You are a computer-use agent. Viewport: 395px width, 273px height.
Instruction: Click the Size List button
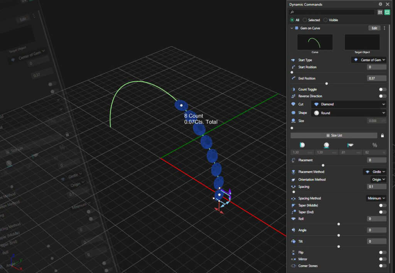tap(334, 135)
